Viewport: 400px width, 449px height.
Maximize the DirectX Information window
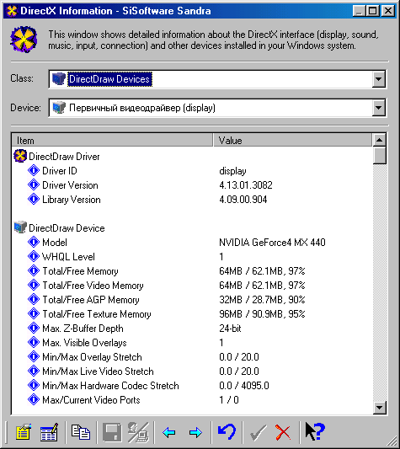373,11
